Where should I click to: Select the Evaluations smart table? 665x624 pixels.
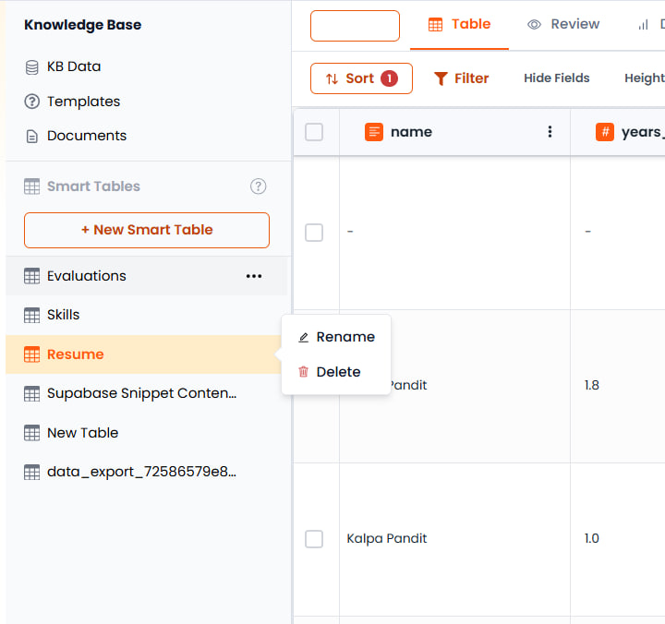pyautogui.click(x=146, y=276)
